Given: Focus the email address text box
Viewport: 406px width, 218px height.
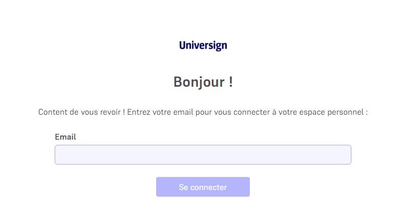Looking at the screenshot, I should tap(203, 155).
